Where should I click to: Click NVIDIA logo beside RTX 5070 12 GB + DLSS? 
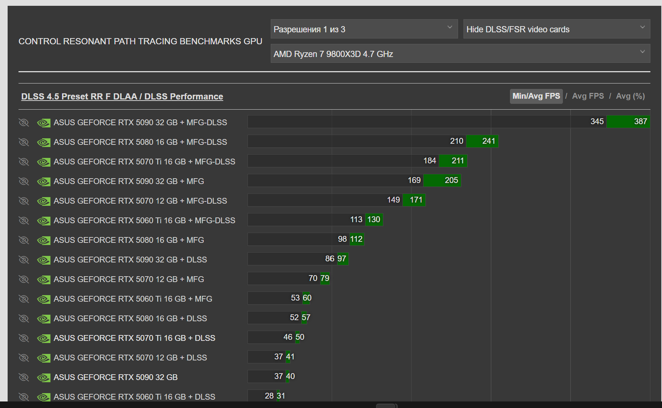pyautogui.click(x=44, y=358)
